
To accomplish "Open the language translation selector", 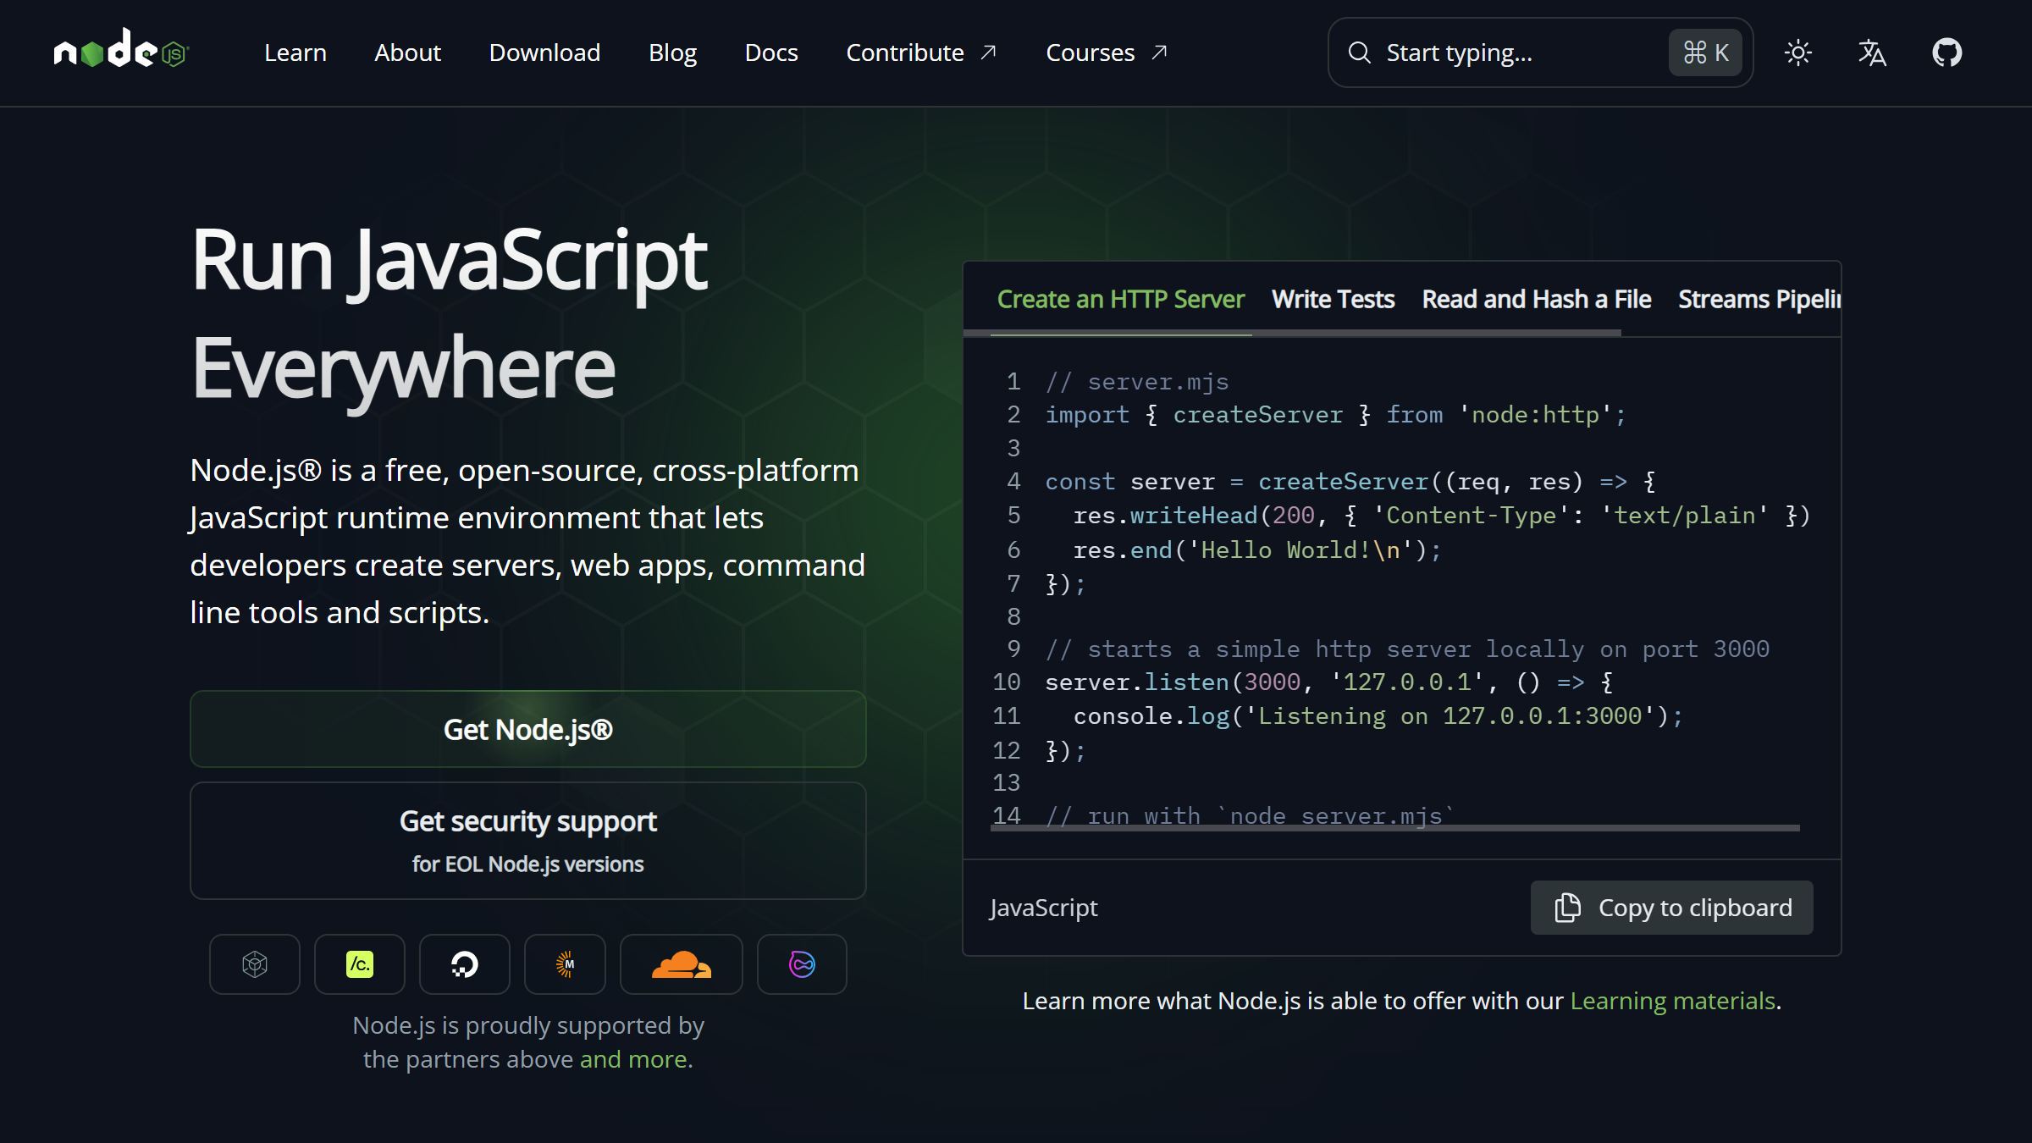I will [x=1872, y=52].
